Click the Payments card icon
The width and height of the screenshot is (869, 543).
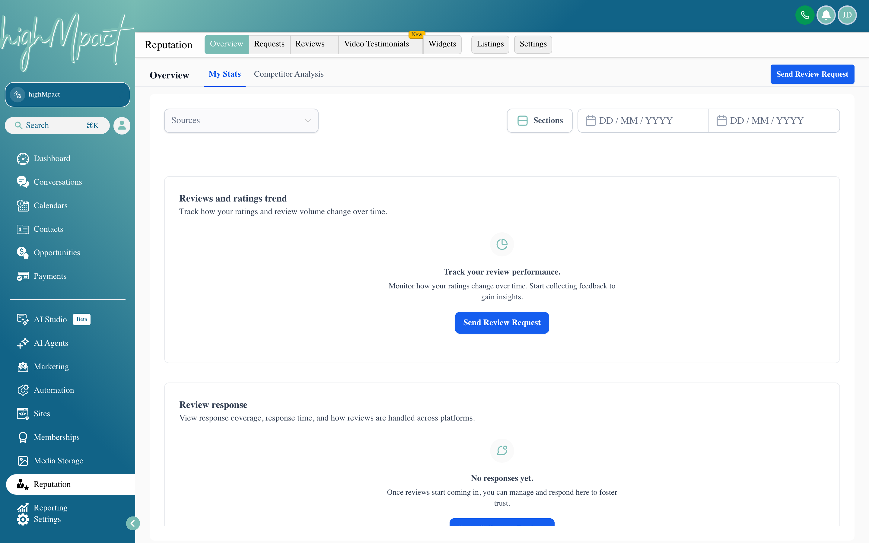pyautogui.click(x=23, y=276)
